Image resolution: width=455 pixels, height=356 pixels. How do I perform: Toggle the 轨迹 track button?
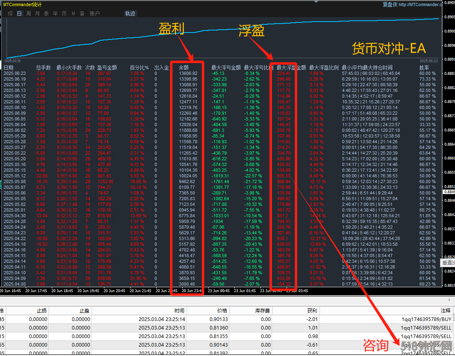(x=130, y=13)
